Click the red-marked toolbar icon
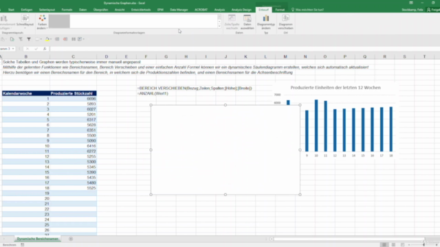The height and width of the screenshot is (247, 440). point(65,39)
